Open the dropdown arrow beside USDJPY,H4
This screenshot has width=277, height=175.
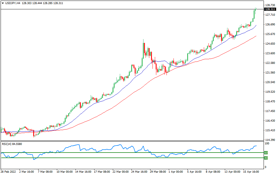click(x=3, y=3)
